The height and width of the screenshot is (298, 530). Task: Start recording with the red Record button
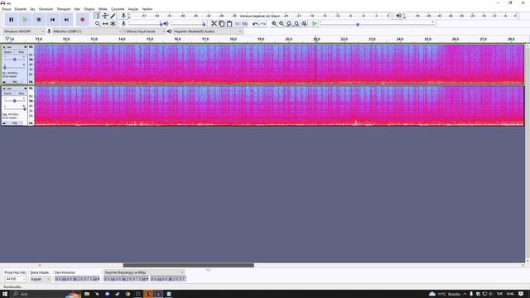click(82, 20)
